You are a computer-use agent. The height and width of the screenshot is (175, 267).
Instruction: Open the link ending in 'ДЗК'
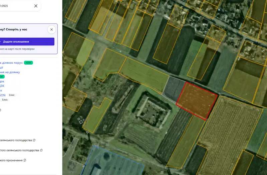point(2,86)
